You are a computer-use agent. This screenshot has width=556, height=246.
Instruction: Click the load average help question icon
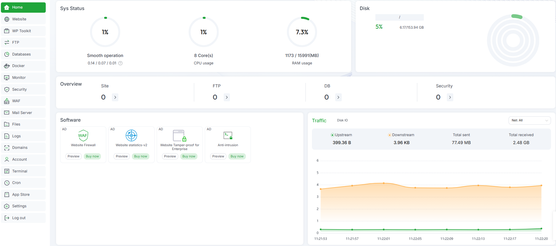[120, 63]
